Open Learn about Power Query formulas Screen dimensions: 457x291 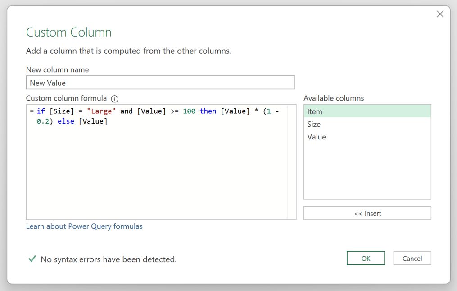[x=84, y=226]
